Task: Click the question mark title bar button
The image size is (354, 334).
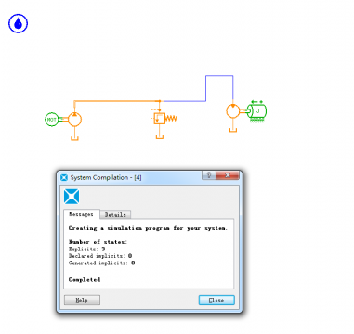Action: click(209, 175)
